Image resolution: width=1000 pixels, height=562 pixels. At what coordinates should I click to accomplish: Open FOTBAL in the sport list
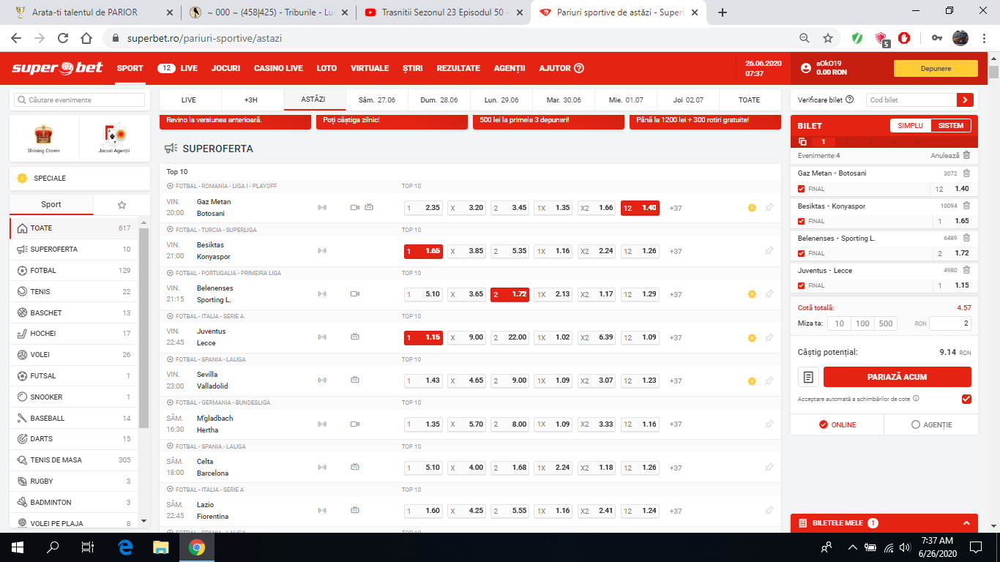pos(73,270)
